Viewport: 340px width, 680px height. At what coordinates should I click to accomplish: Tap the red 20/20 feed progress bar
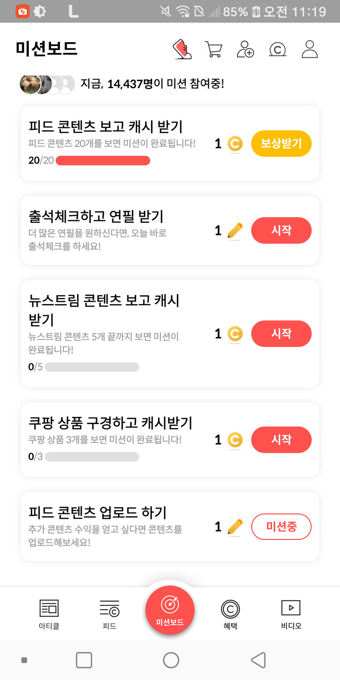[x=103, y=161]
